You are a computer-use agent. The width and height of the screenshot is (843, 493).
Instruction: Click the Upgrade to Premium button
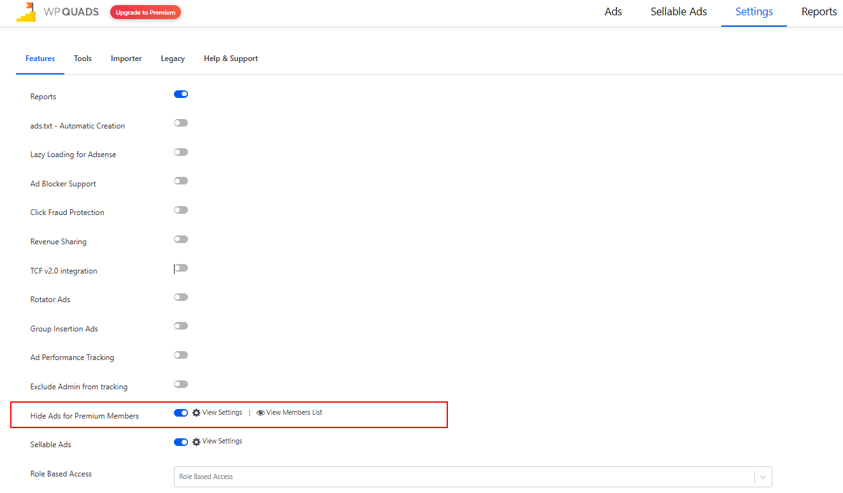click(x=145, y=12)
